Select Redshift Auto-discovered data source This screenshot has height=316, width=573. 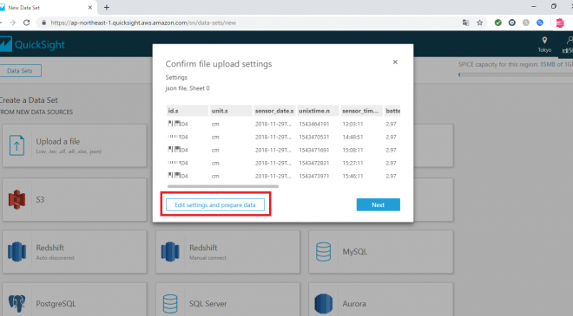point(74,252)
